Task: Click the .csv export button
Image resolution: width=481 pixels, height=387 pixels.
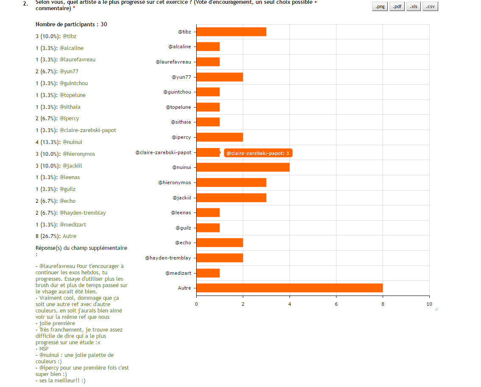Action: coord(430,6)
